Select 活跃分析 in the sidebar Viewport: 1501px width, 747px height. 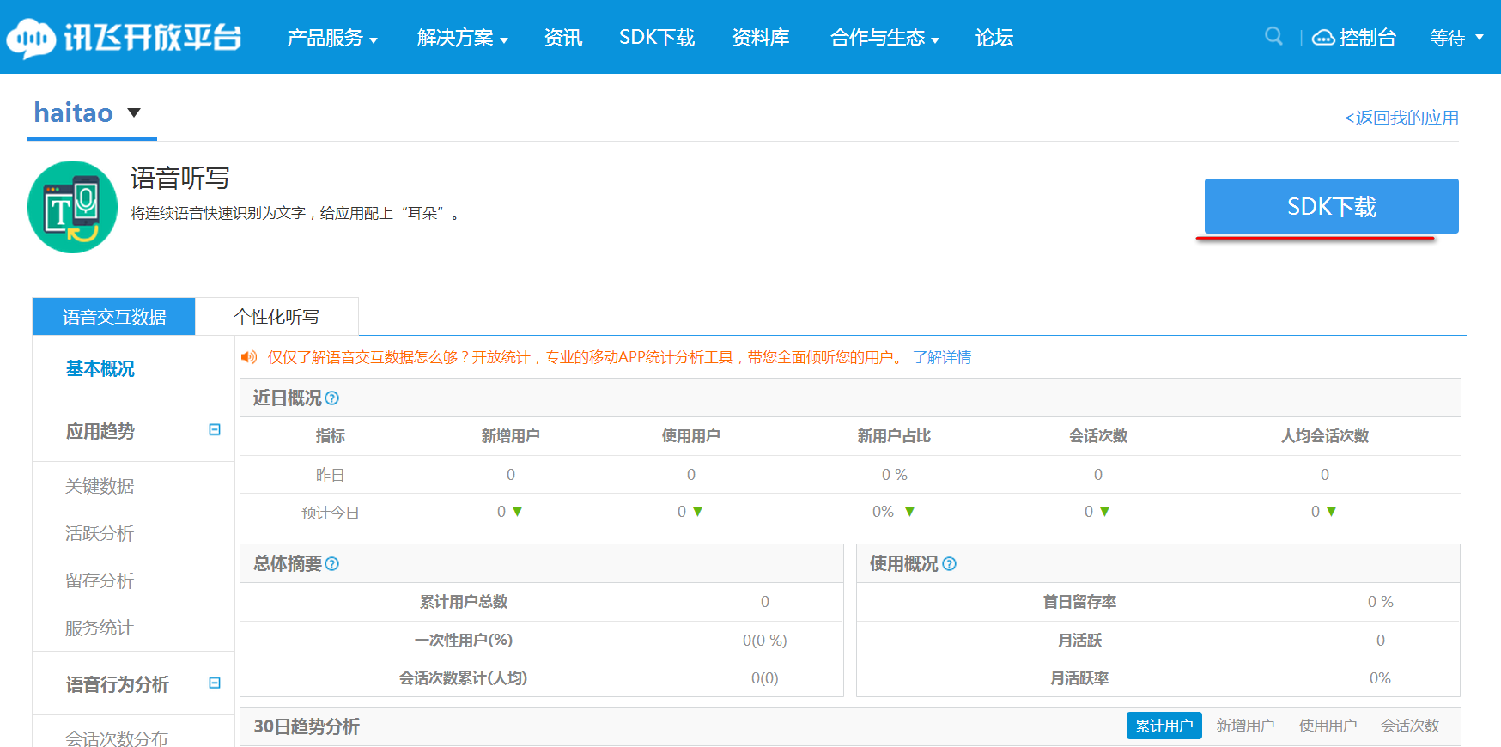click(x=100, y=533)
